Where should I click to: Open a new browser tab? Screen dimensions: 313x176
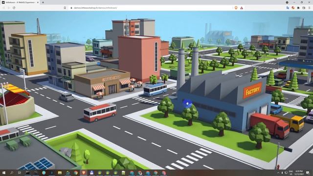[x=43, y=2]
